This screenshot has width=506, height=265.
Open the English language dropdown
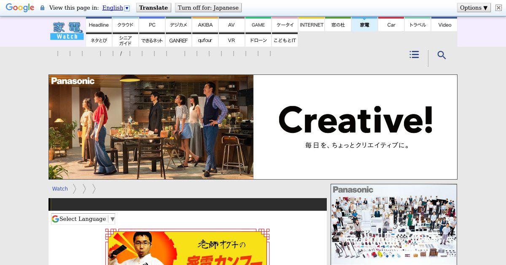[x=116, y=8]
